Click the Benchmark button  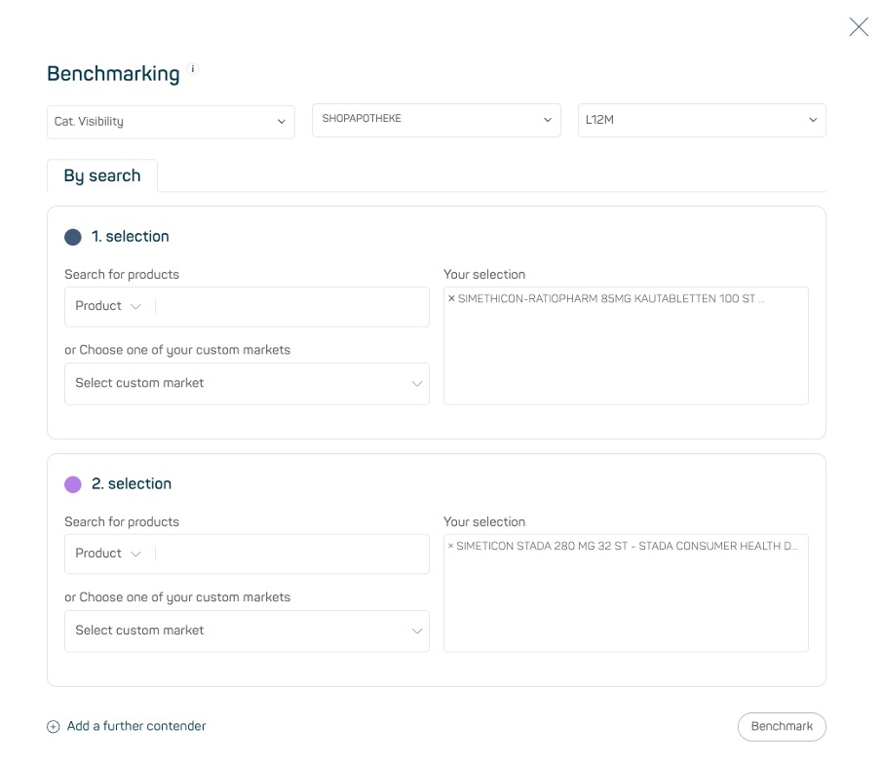tap(782, 727)
